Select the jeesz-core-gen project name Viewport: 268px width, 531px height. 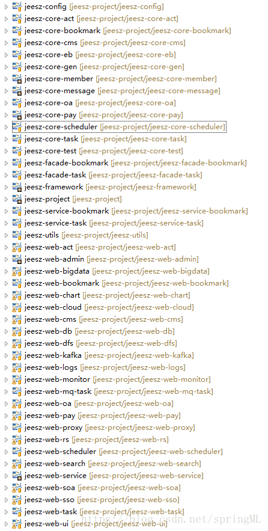coord(50,67)
